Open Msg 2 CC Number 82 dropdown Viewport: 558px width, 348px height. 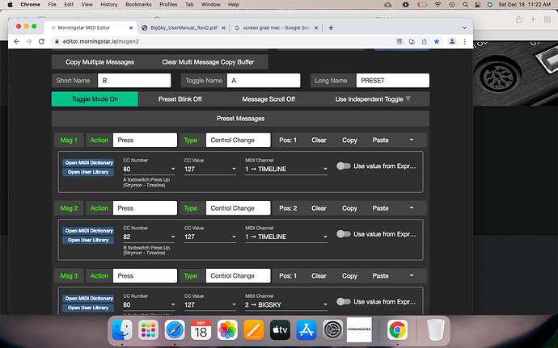click(149, 237)
